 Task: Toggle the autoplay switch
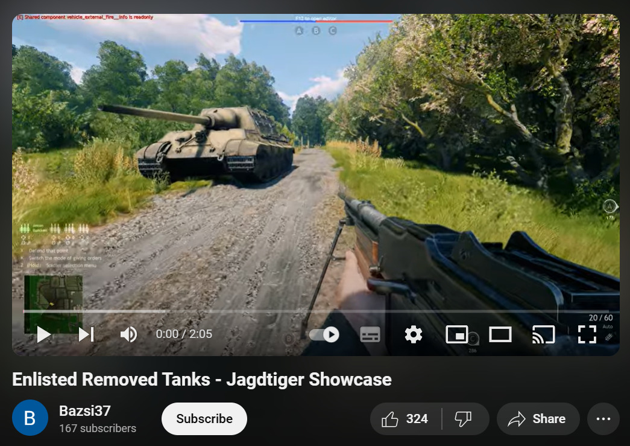click(x=324, y=334)
